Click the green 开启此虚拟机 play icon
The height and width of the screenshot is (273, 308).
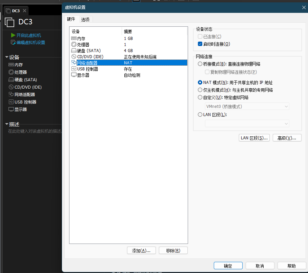[13, 35]
